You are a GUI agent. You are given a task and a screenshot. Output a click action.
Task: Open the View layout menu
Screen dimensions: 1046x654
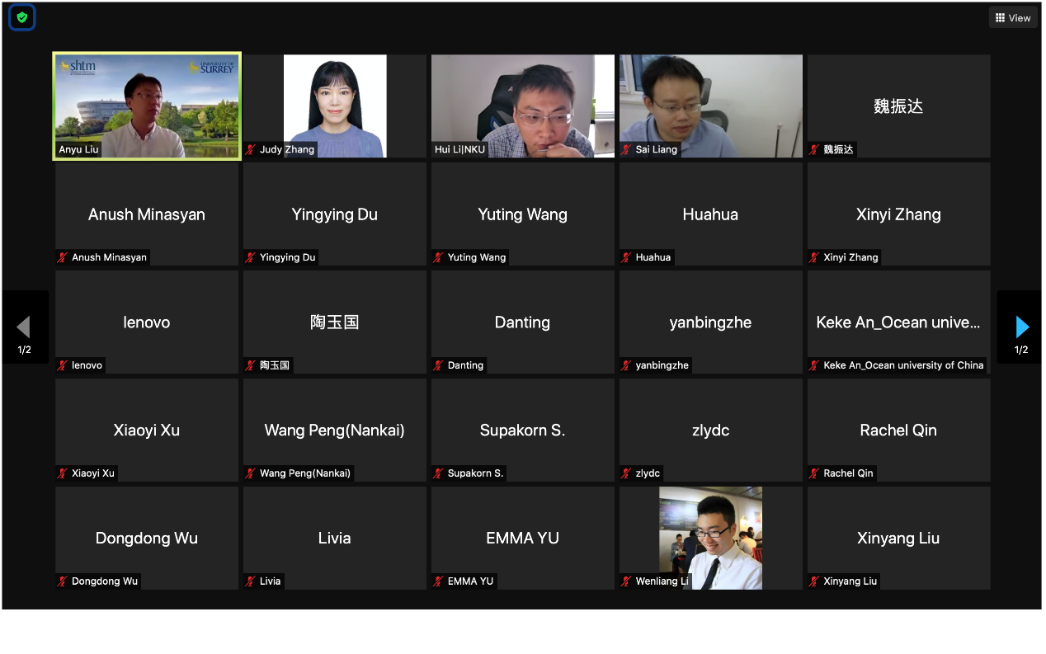pyautogui.click(x=1013, y=17)
